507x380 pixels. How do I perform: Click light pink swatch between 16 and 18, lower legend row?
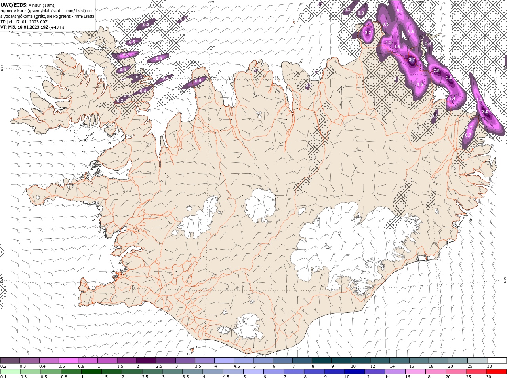tap(416, 372)
